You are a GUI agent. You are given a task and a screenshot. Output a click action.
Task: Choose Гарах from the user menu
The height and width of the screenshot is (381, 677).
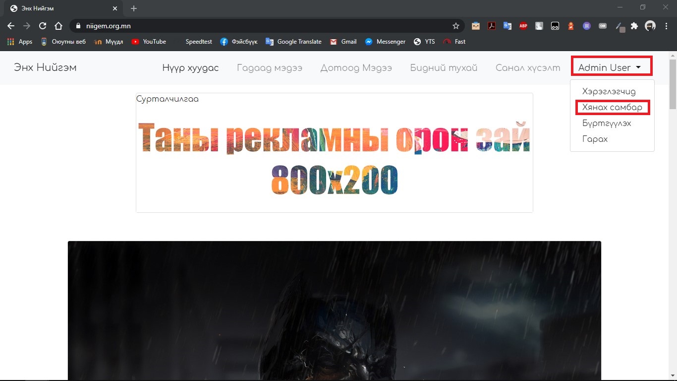(x=595, y=139)
